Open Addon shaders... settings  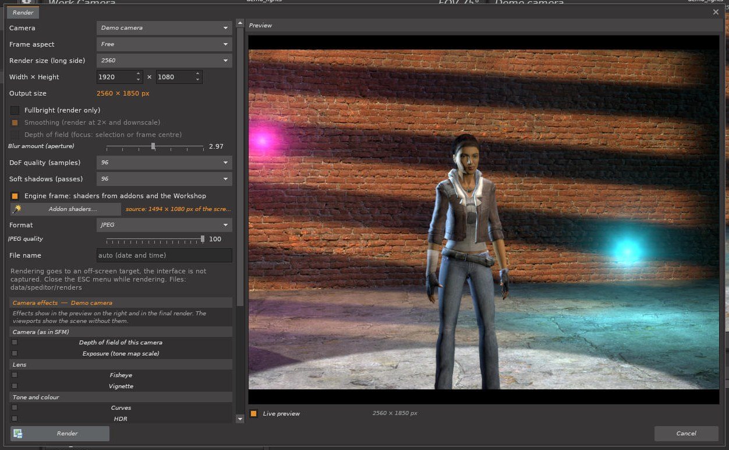point(66,209)
